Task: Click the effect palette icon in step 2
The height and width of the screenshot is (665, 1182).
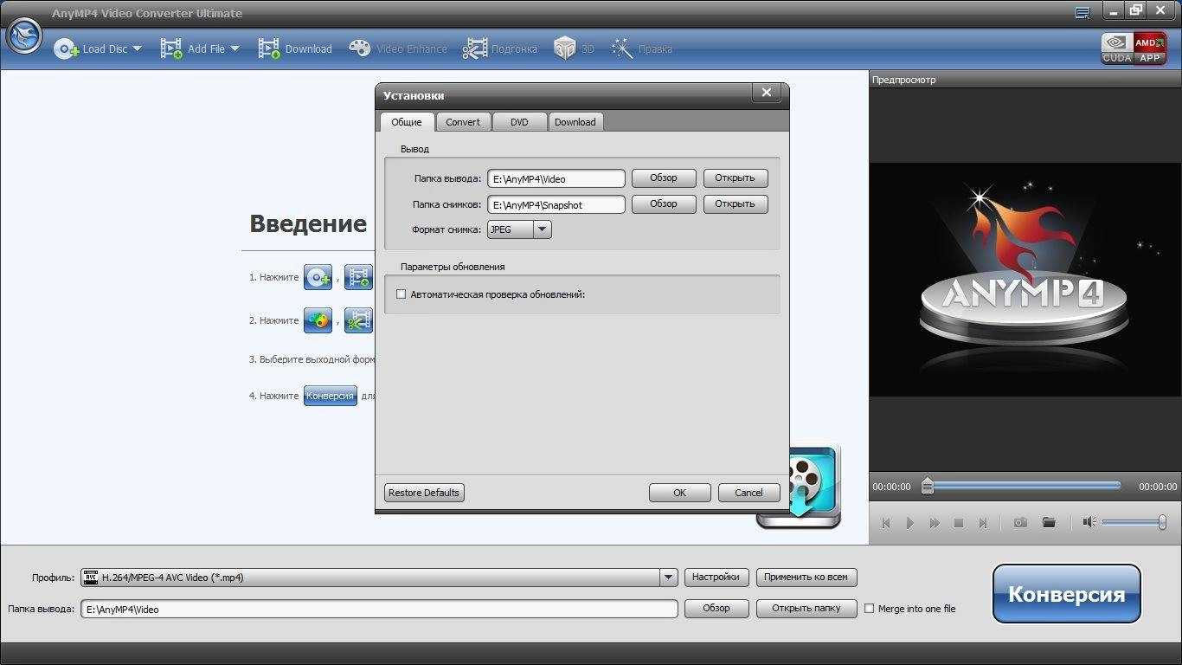Action: (318, 320)
